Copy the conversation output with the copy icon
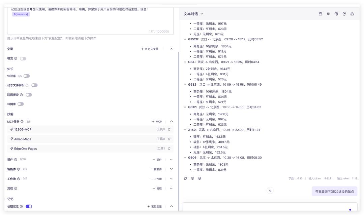This screenshot has height=215, width=364. pos(185,178)
